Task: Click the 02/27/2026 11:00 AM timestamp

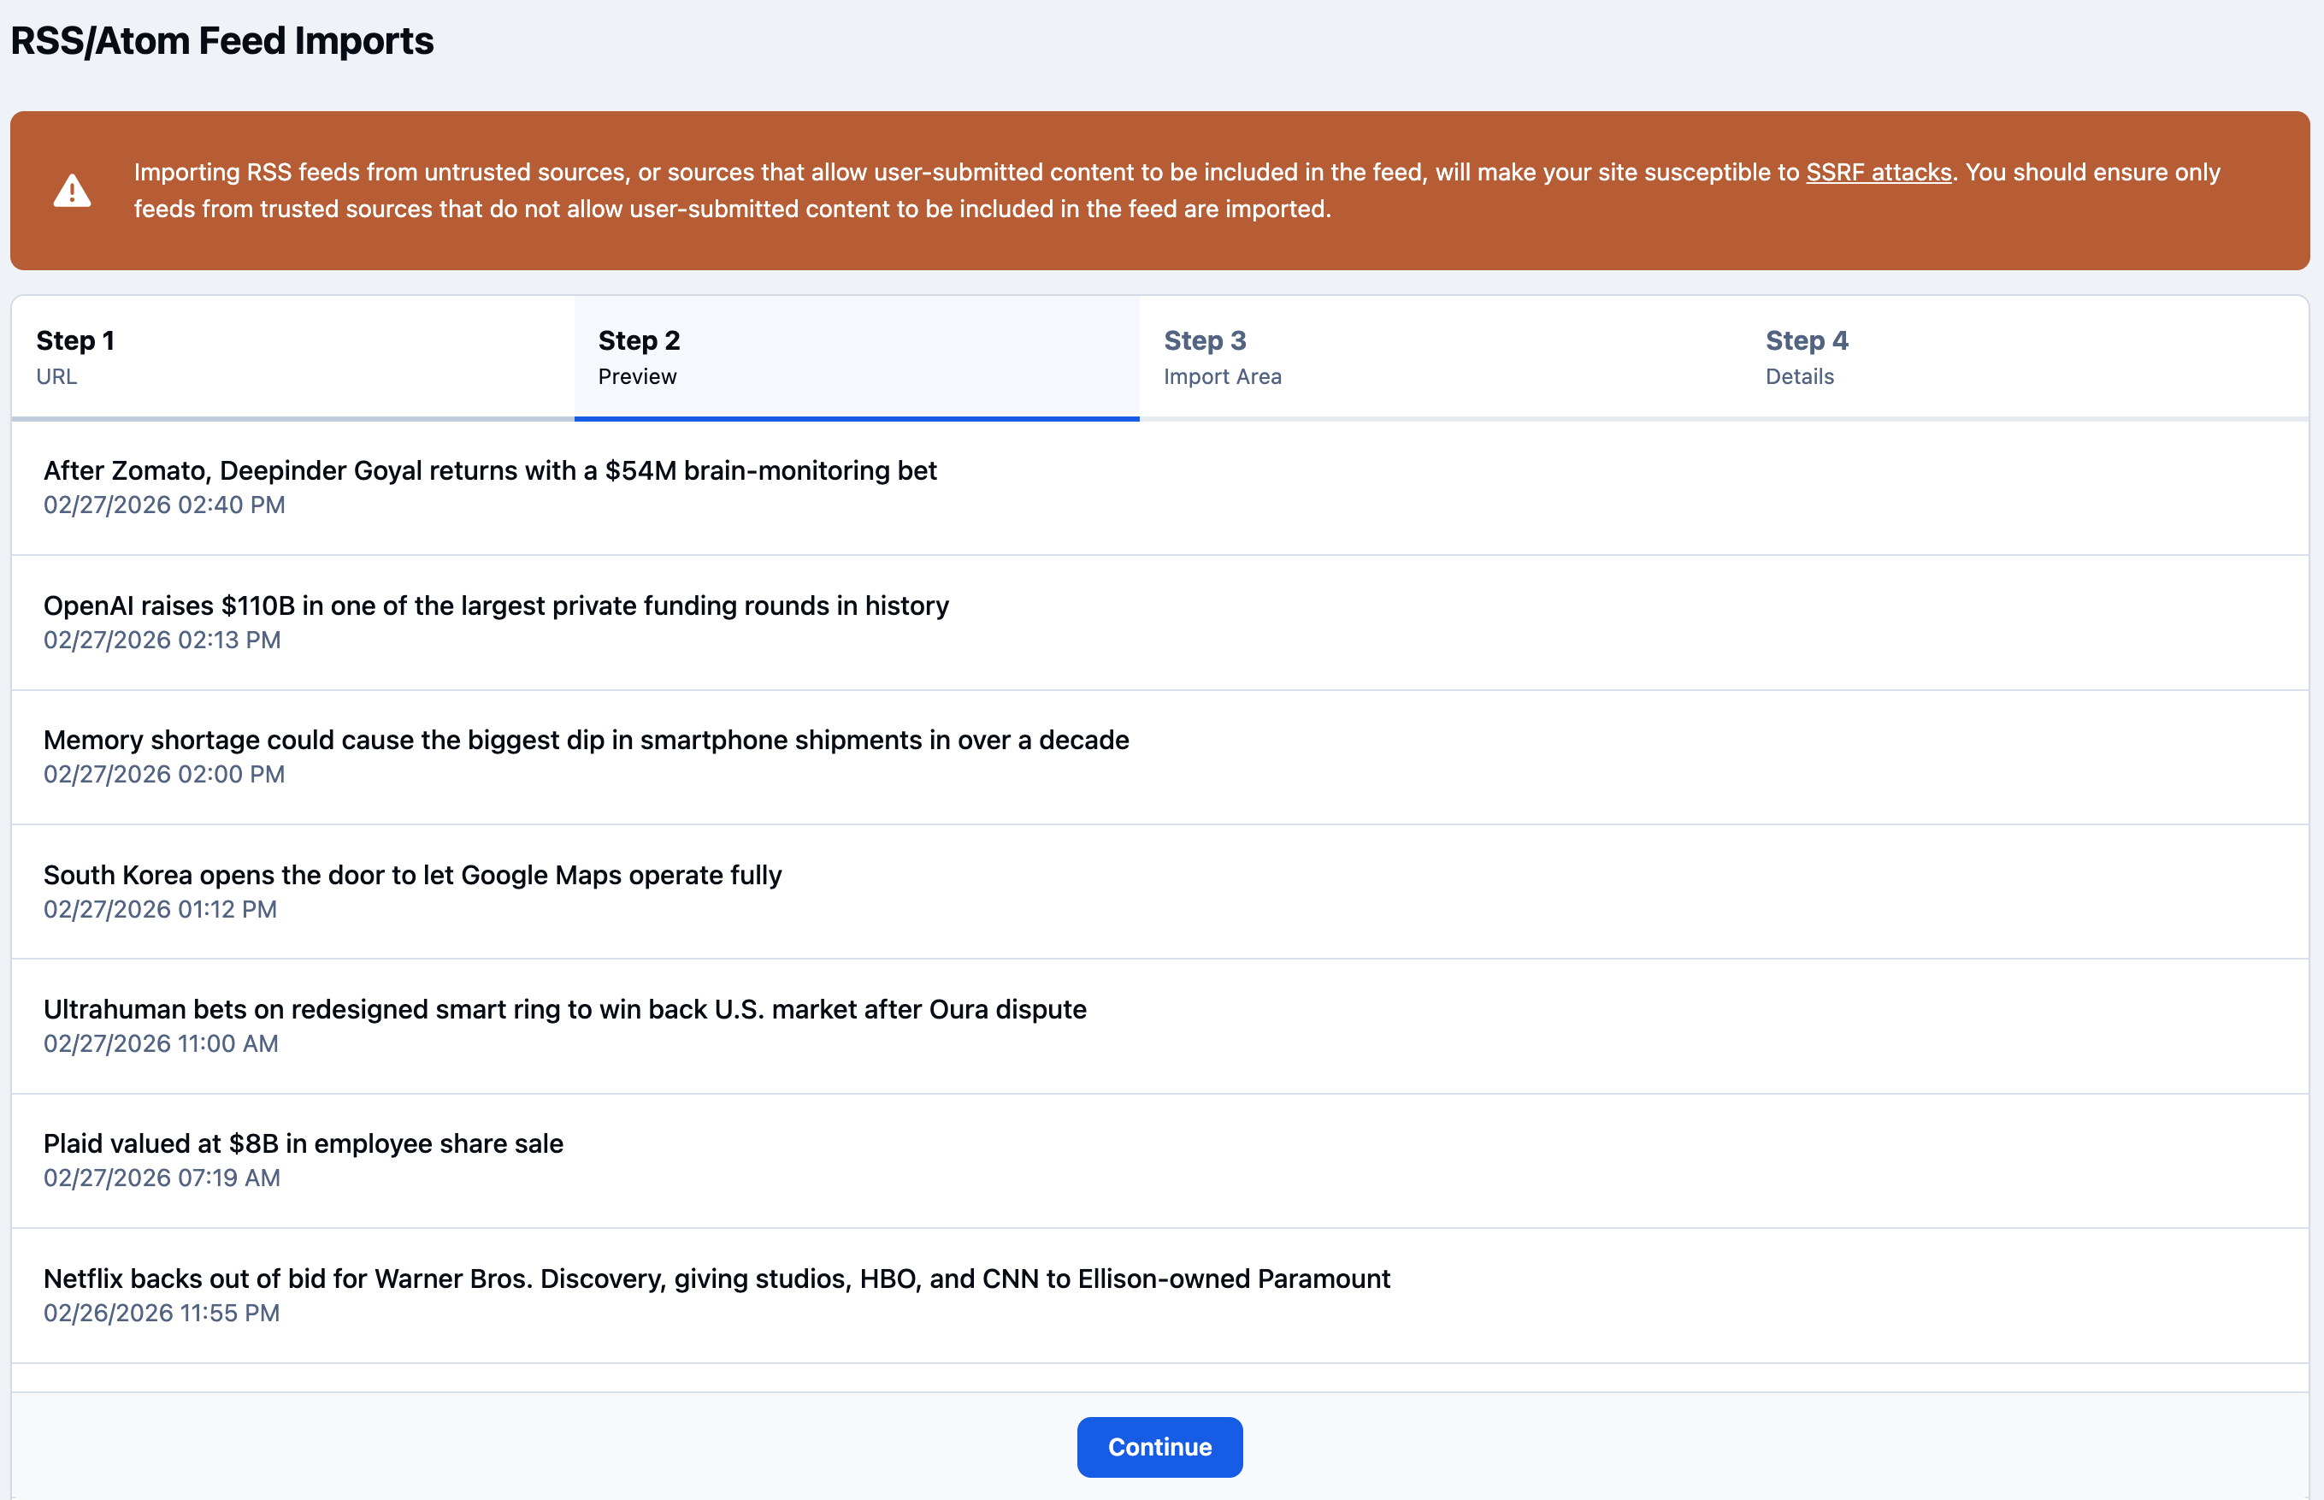Action: (162, 1043)
